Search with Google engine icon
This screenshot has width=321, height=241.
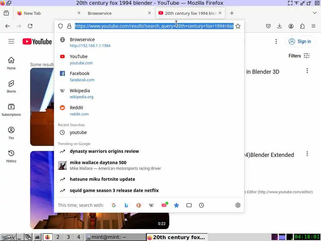(114, 205)
